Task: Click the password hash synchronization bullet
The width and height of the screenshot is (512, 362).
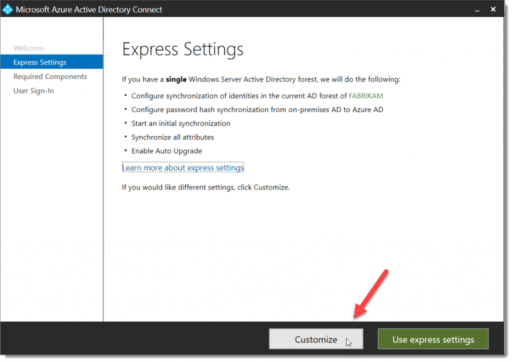Action: tap(257, 109)
